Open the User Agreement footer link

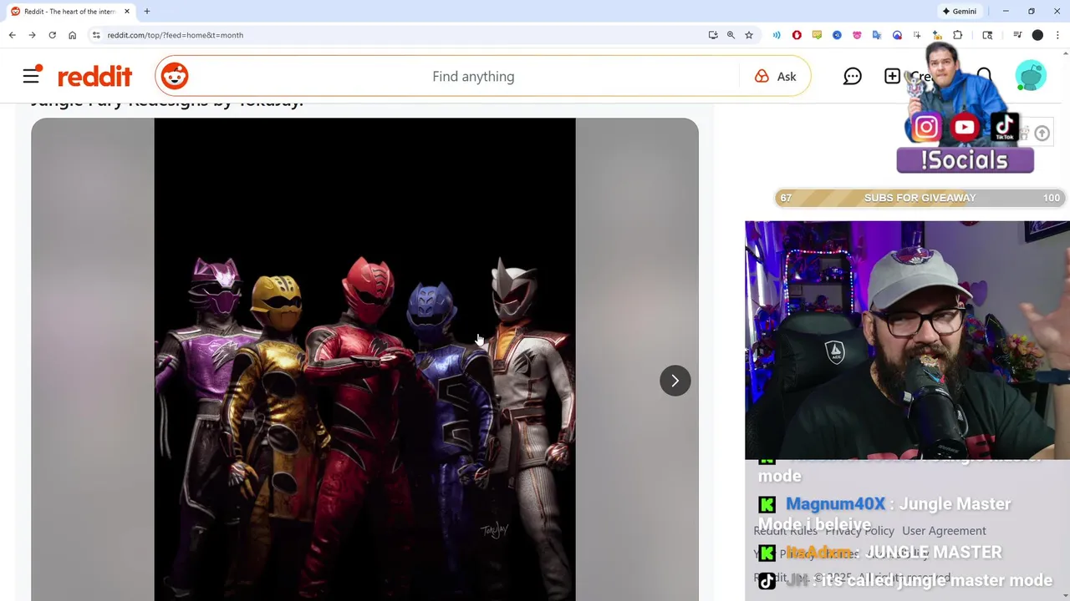click(944, 531)
